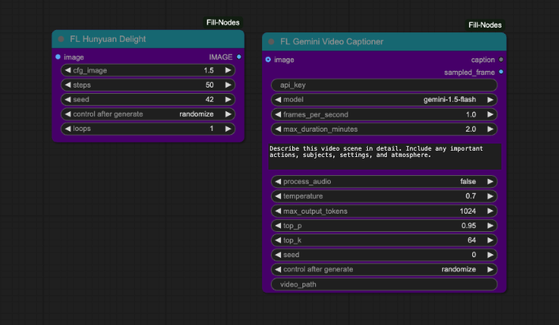Increase max_output_tokens with right arrow
This screenshot has height=325, width=559.
point(490,211)
